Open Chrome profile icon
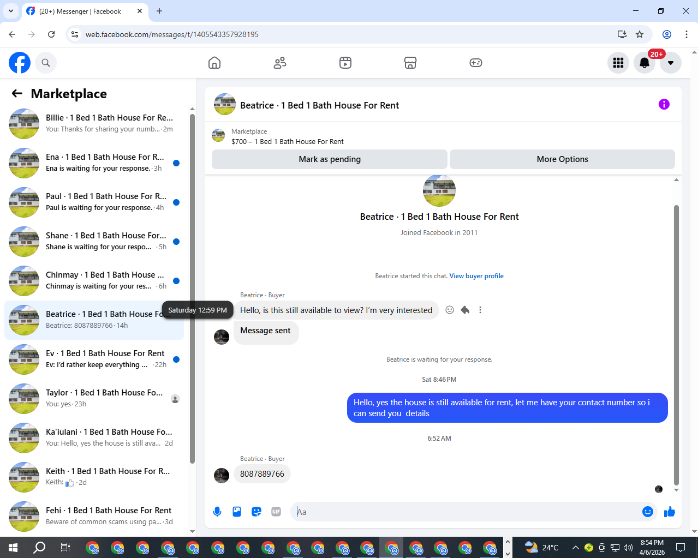Viewport: 698px width, 558px height. pos(666,34)
